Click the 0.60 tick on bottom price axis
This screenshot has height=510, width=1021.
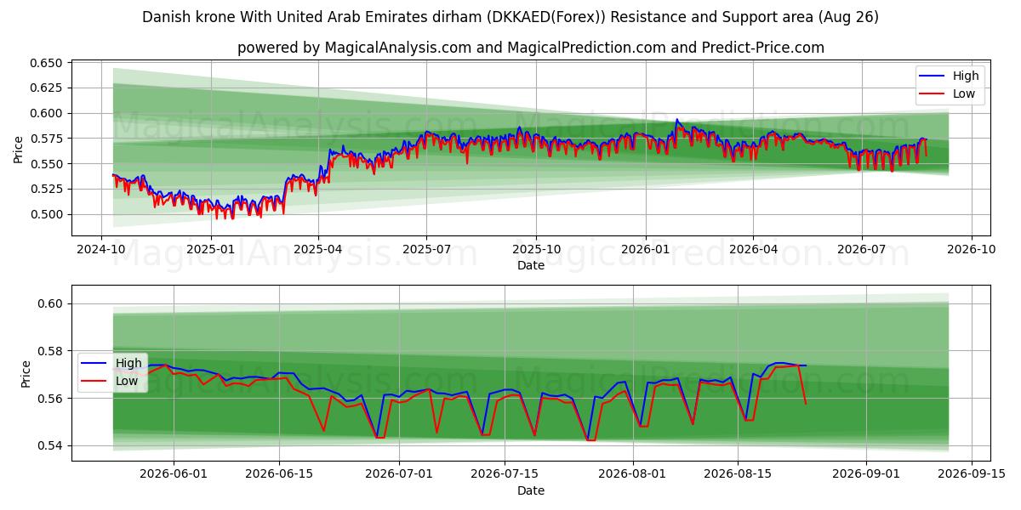[51, 303]
